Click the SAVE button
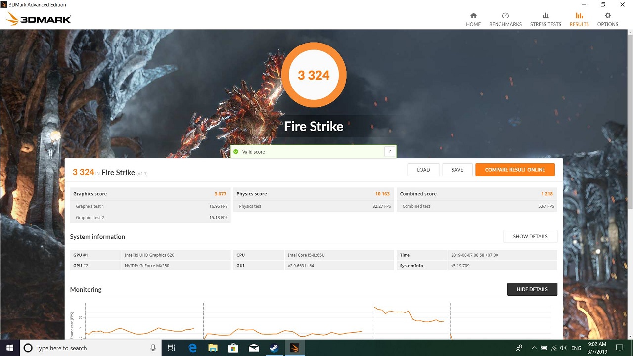This screenshot has width=633, height=356. (457, 170)
